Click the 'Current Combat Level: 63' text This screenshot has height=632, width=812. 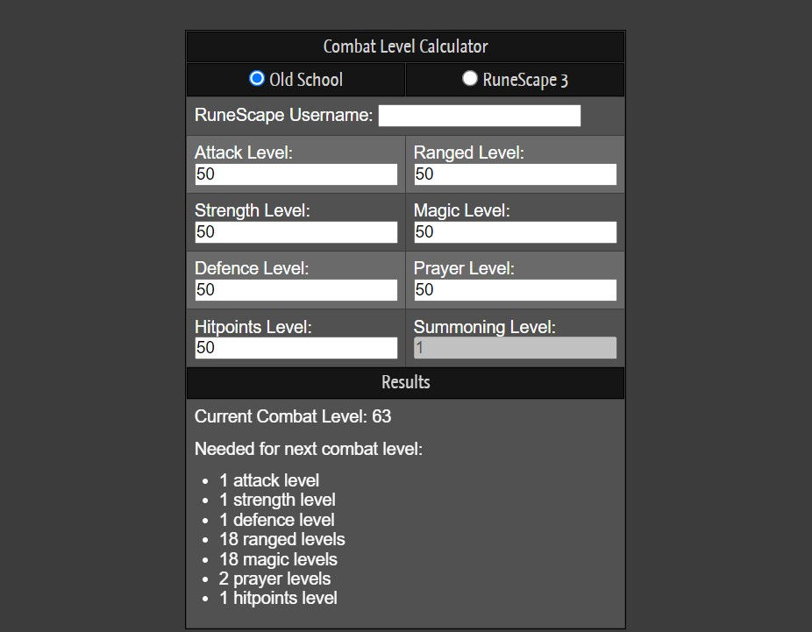pos(293,416)
